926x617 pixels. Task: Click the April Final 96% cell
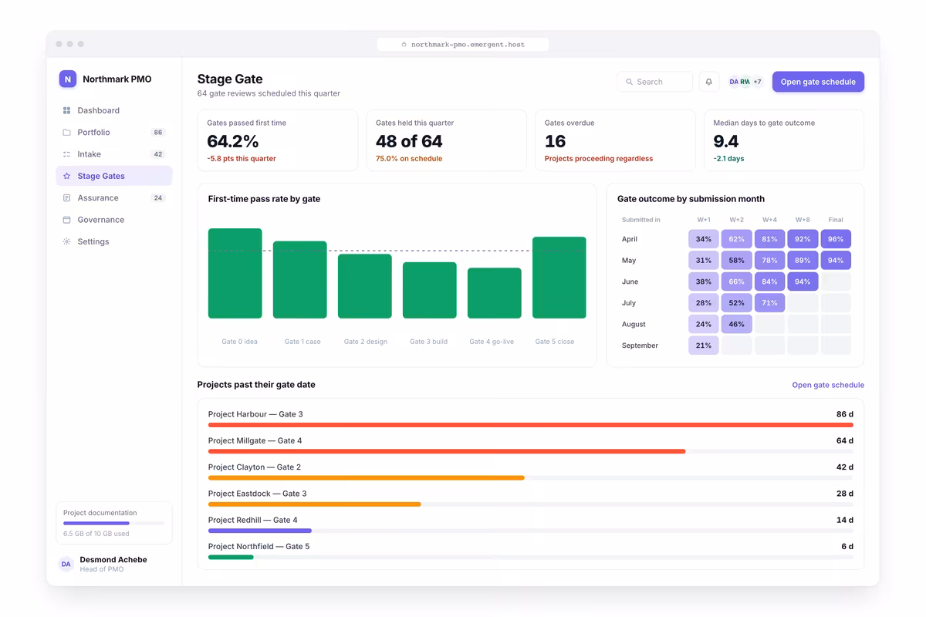(x=836, y=239)
